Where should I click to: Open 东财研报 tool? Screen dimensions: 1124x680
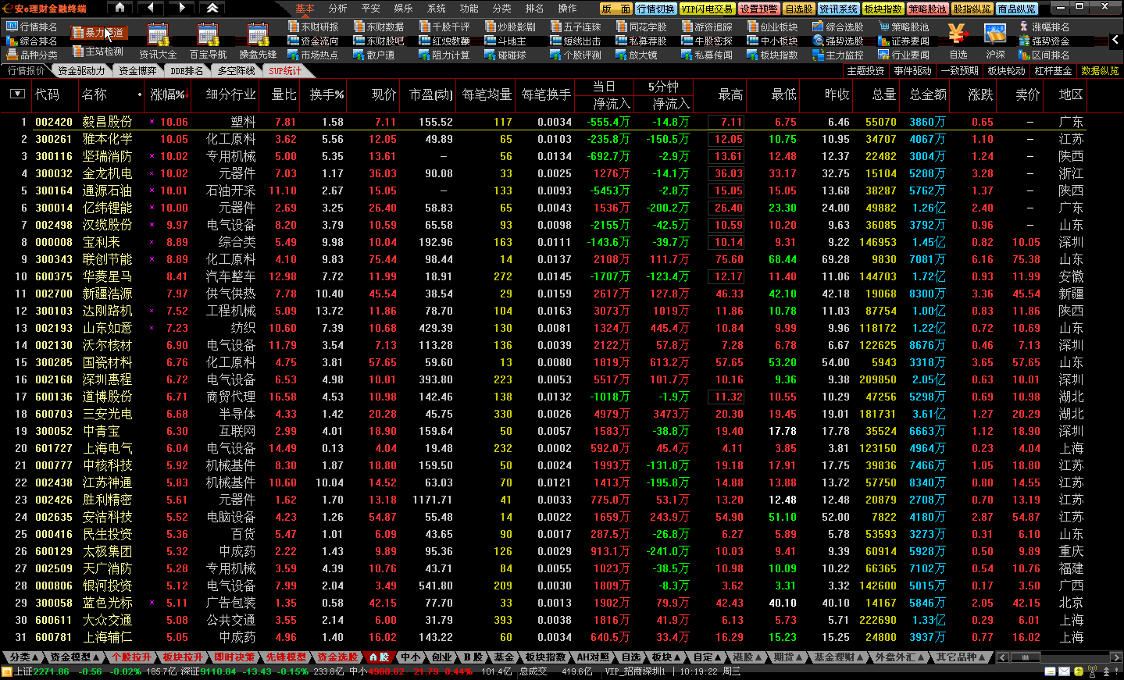312,27
